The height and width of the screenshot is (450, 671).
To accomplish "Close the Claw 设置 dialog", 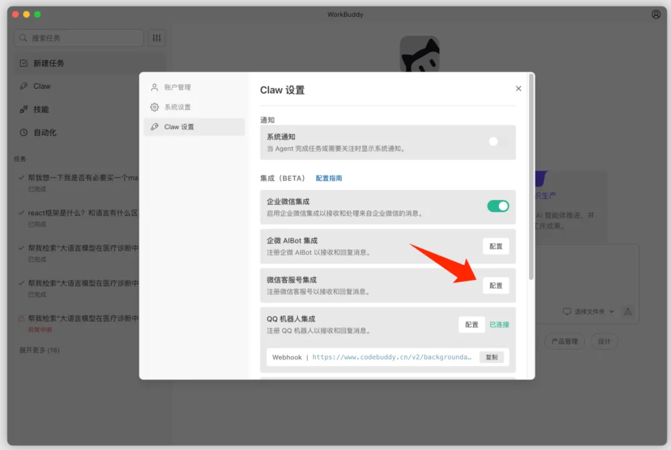I will [x=519, y=89].
